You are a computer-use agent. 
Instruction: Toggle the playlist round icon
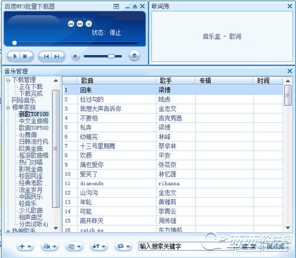point(89,24)
